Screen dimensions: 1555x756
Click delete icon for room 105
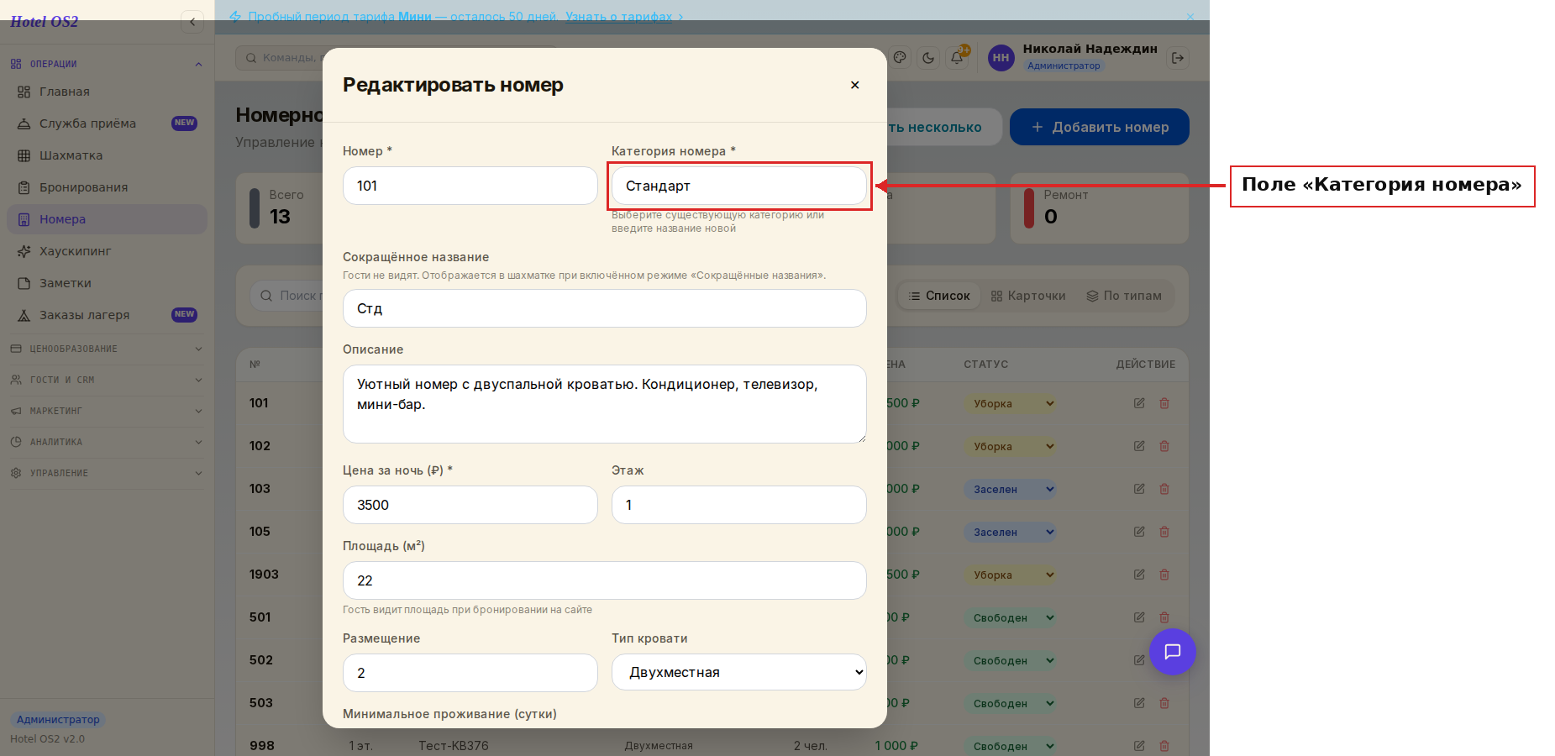point(1164,532)
